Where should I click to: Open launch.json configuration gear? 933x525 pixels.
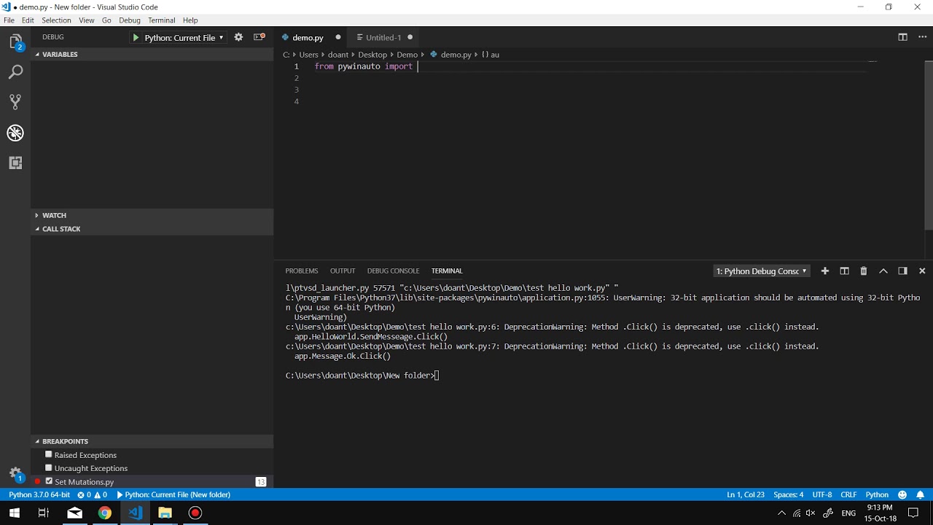pos(238,37)
